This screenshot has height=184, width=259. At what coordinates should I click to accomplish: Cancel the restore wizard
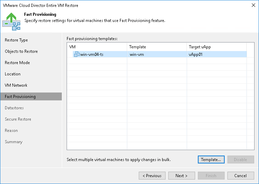pyautogui.click(x=240, y=175)
